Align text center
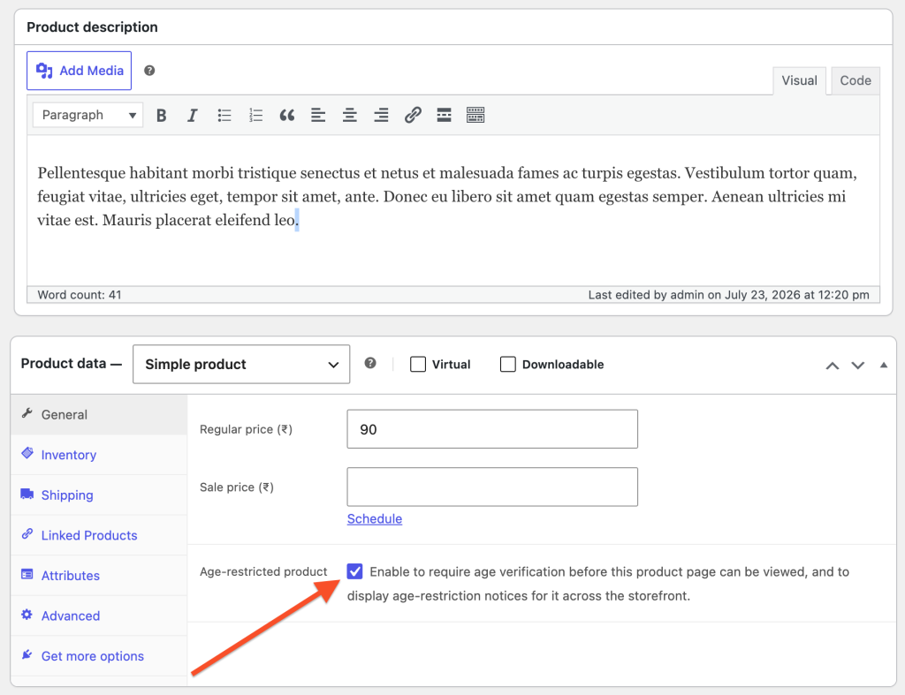This screenshot has width=905, height=695. point(349,116)
